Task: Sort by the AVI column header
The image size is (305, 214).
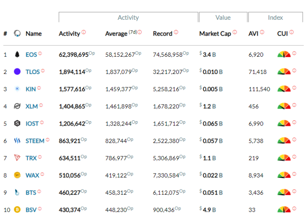Action: click(x=253, y=34)
